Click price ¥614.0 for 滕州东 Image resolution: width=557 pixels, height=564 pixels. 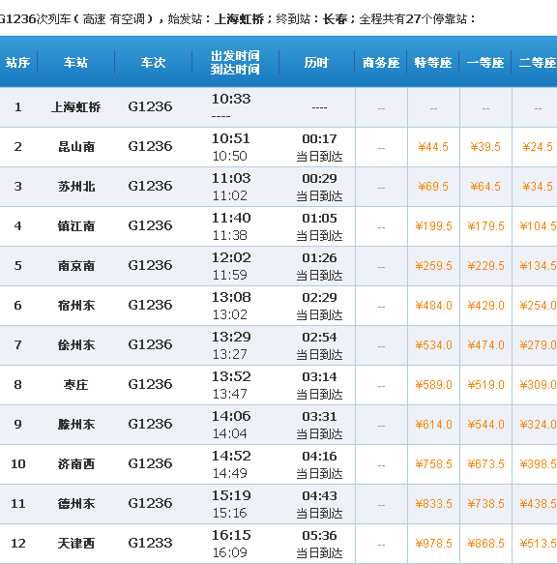[x=433, y=425]
